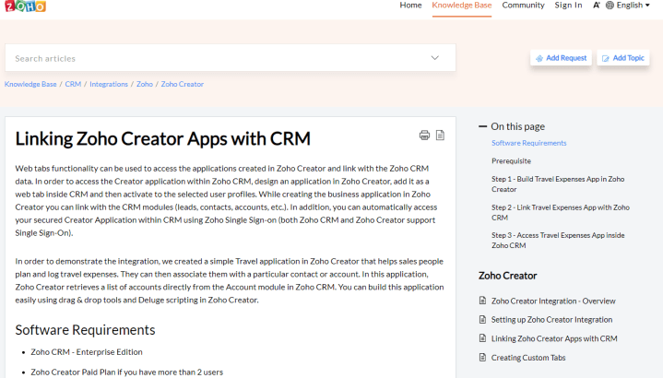Image resolution: width=663 pixels, height=378 pixels.
Task: Open the Zoho Creator breadcrumb link
Action: tap(183, 84)
